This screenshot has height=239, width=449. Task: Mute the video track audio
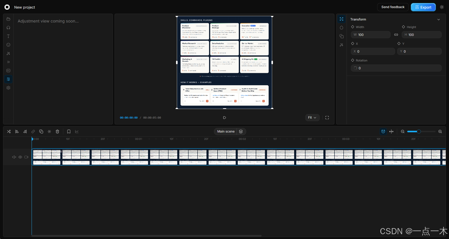[x=14, y=157]
